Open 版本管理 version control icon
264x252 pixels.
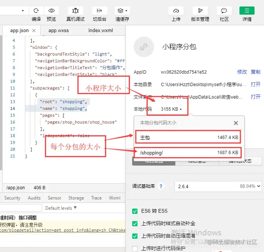[200, 11]
